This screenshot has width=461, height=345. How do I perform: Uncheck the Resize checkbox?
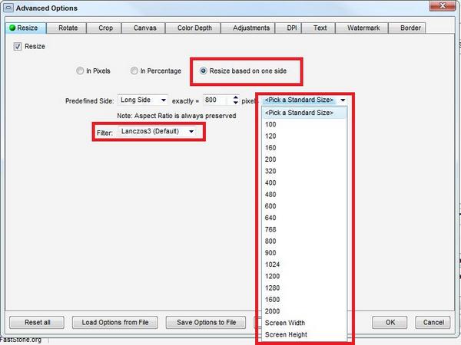(18, 47)
